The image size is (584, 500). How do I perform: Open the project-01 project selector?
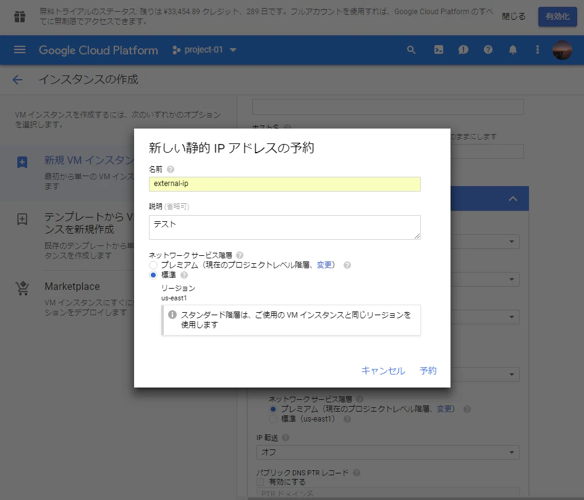point(205,50)
